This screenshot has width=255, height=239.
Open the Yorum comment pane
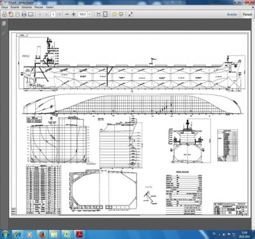[247, 14]
